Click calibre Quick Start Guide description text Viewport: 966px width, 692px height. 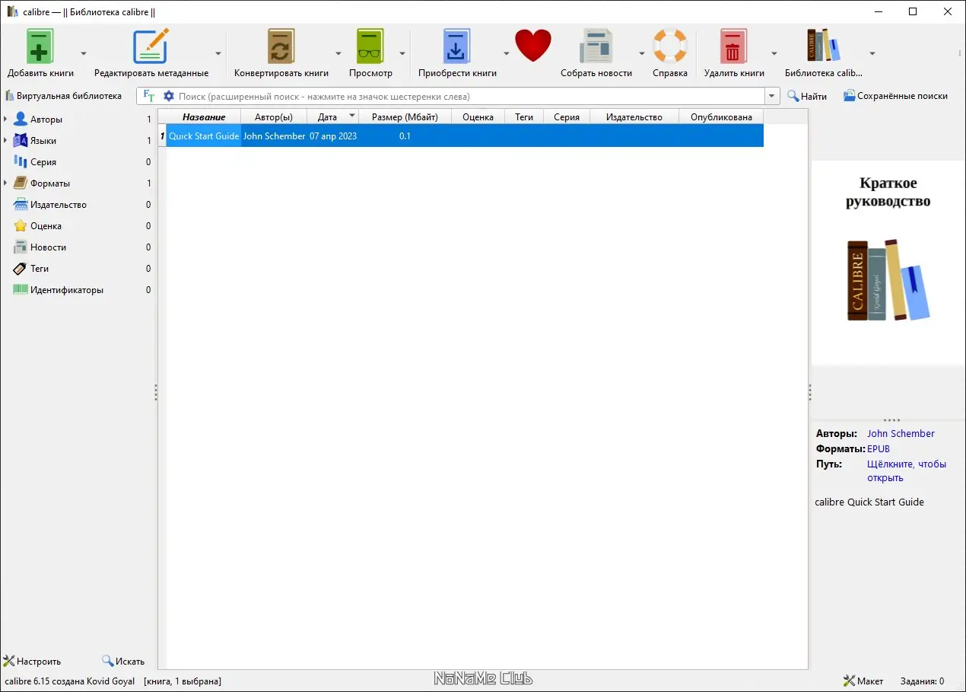[869, 502]
